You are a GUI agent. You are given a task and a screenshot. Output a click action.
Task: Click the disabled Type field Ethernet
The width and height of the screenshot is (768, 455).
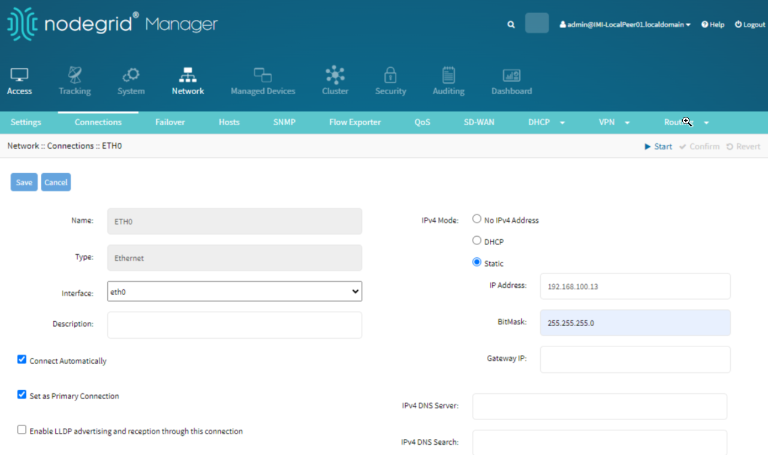234,258
